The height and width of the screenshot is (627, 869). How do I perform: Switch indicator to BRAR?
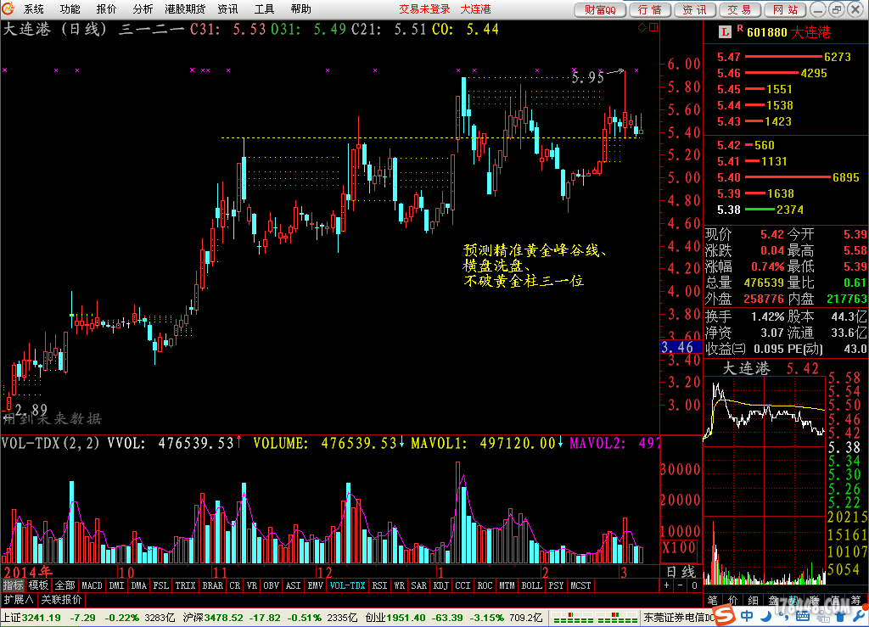(x=212, y=585)
